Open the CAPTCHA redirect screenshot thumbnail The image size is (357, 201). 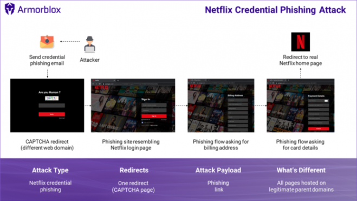click(47, 106)
